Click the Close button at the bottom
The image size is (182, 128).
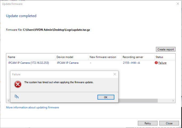tap(169, 123)
